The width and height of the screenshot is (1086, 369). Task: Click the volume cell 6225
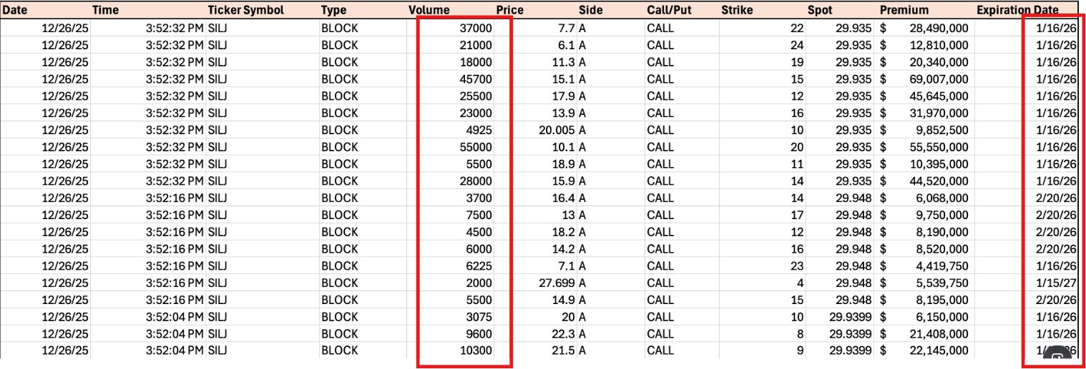[x=479, y=266]
